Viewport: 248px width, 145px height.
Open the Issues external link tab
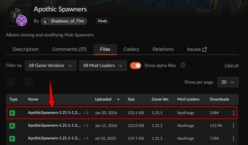click(197, 49)
